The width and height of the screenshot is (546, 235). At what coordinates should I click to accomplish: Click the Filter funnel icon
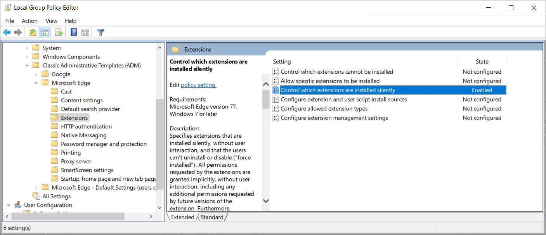[101, 33]
